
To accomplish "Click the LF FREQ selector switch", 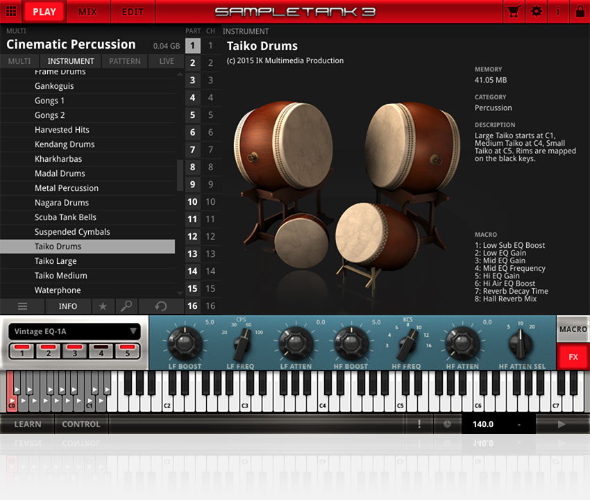I will (242, 344).
